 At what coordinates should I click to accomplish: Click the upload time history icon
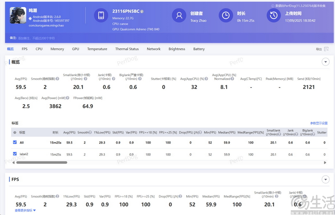click(x=273, y=16)
